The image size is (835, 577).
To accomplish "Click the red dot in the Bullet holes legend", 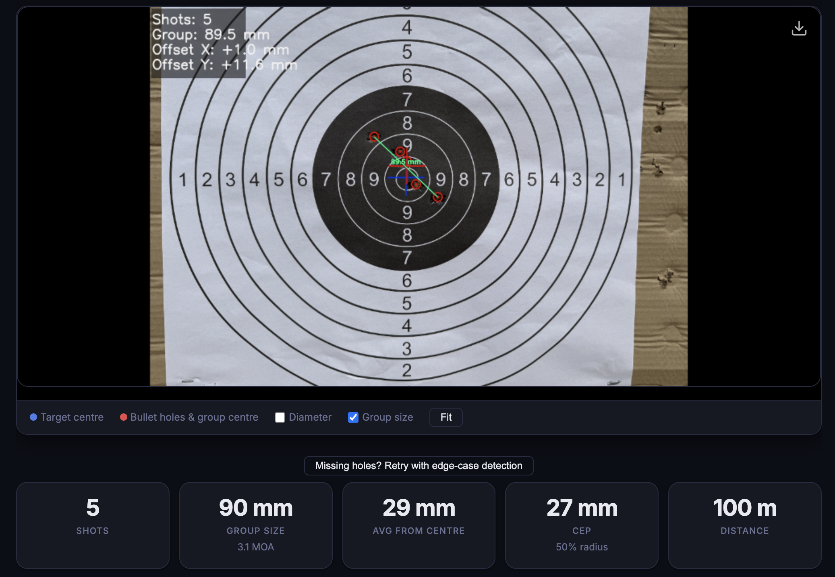I will [x=124, y=417].
